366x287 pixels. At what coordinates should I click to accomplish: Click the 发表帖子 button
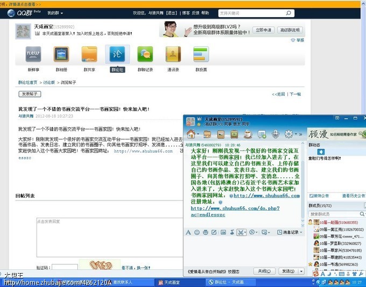pos(30,94)
